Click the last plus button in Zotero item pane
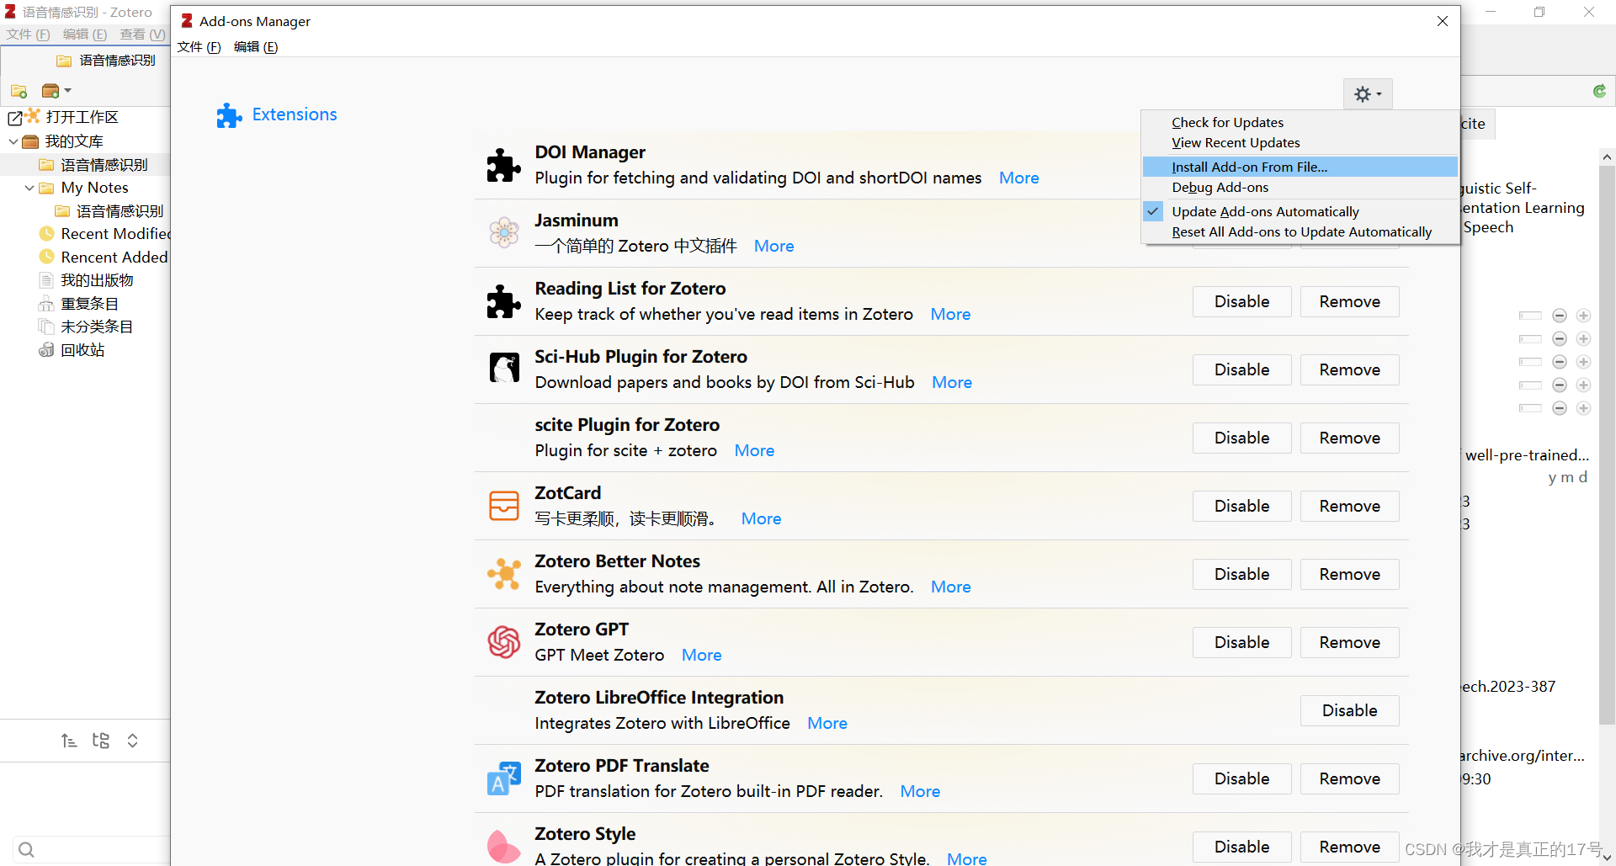The height and width of the screenshot is (866, 1616). tap(1583, 408)
